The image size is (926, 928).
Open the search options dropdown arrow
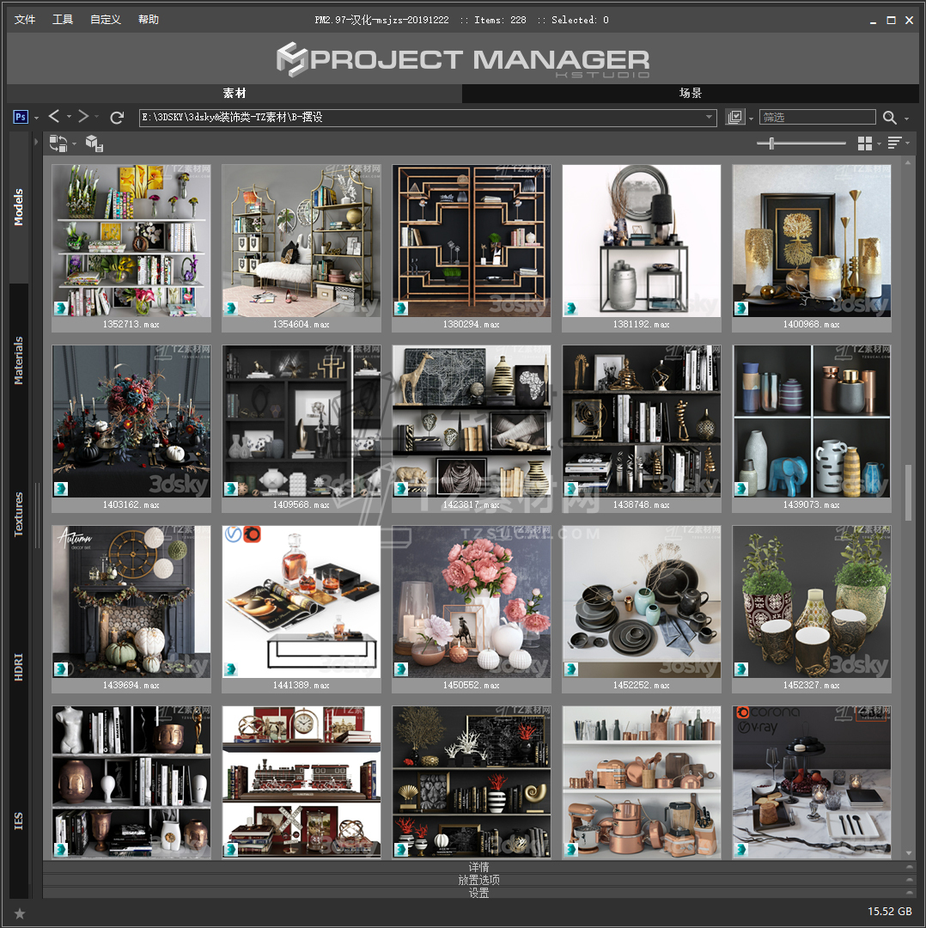pyautogui.click(x=907, y=119)
